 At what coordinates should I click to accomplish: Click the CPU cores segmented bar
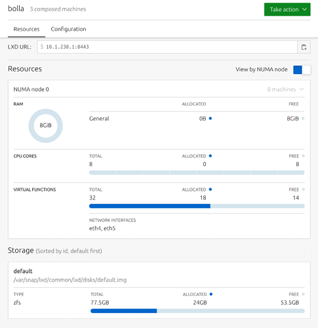click(197, 173)
